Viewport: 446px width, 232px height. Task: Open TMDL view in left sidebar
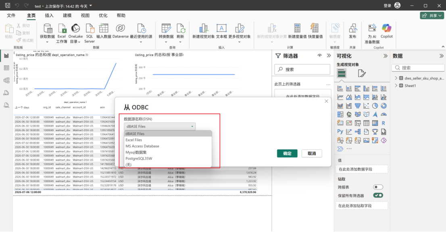pyautogui.click(x=6, y=105)
